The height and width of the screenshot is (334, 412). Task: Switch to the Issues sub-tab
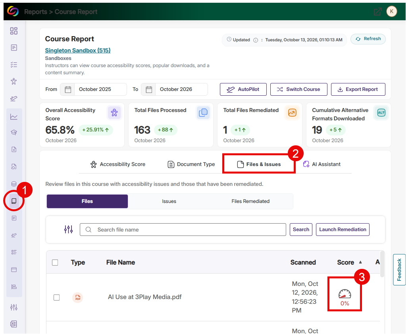[x=169, y=201]
